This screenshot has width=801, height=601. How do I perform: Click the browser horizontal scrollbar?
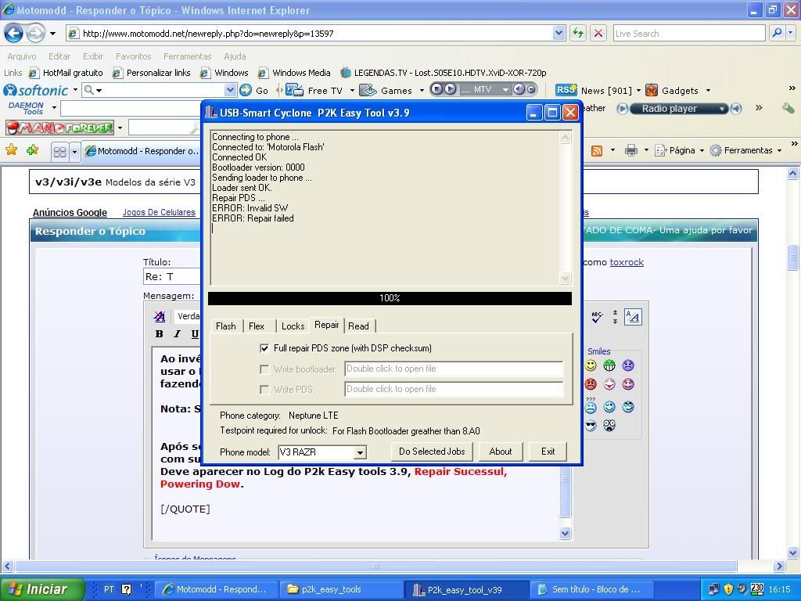[x=376, y=566]
